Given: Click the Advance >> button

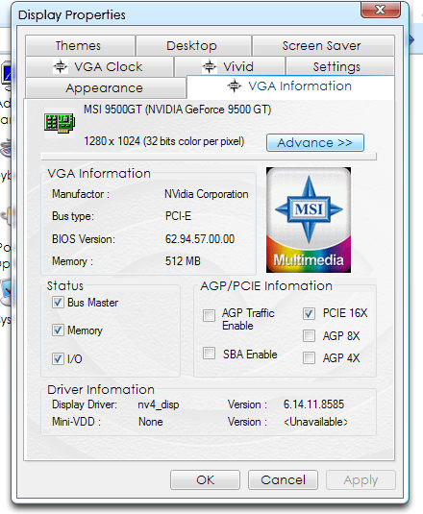Looking at the screenshot, I should pos(315,142).
